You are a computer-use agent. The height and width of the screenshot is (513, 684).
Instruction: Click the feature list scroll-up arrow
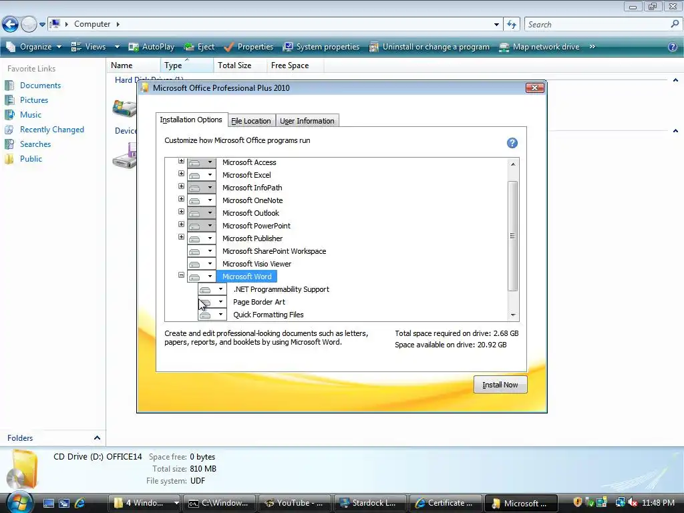coord(513,164)
